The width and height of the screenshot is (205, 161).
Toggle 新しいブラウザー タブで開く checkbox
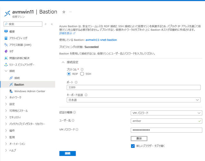[133, 146]
